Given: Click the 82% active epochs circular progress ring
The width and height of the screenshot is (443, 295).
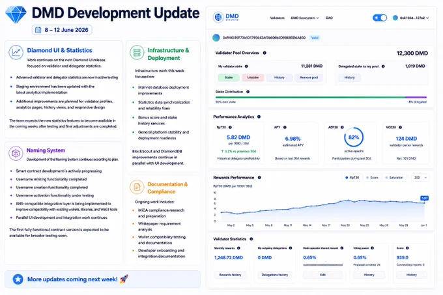Looking at the screenshot, I should 354,137.
